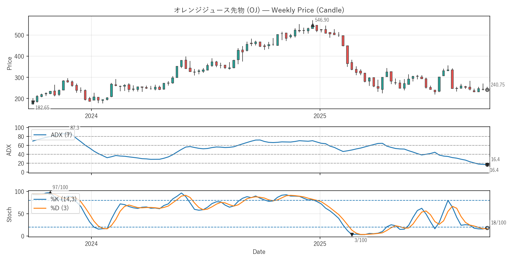Click the 182.65 price low triangle marker
The width and height of the screenshot is (513, 261).
click(33, 103)
